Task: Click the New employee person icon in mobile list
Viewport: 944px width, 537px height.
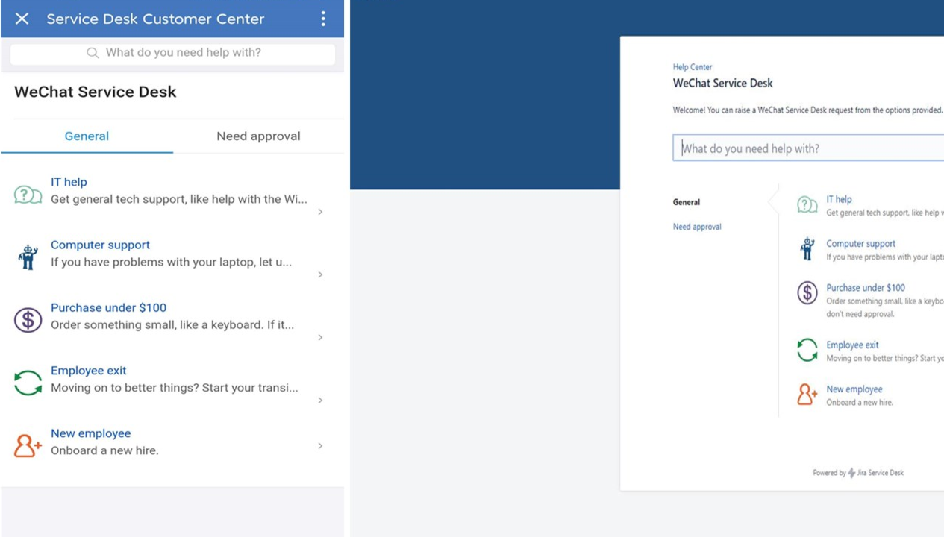Action: click(28, 445)
